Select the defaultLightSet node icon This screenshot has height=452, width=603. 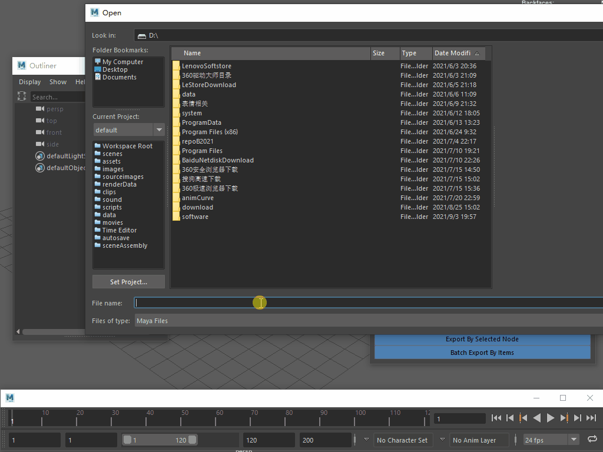pos(40,156)
